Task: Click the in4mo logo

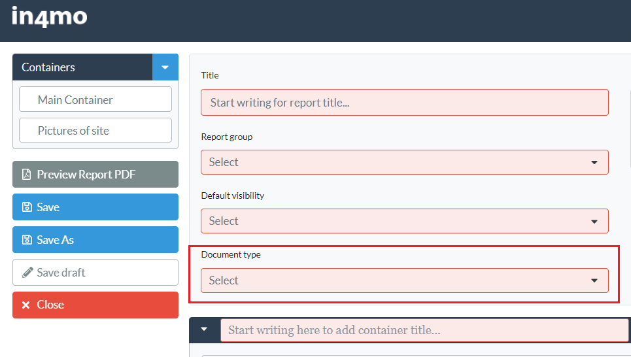Action: click(49, 17)
